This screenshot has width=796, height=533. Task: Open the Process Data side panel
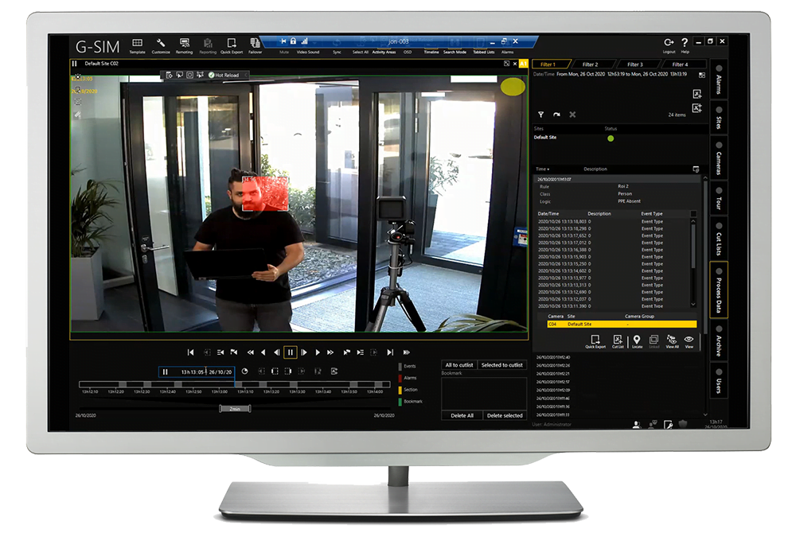click(x=720, y=290)
